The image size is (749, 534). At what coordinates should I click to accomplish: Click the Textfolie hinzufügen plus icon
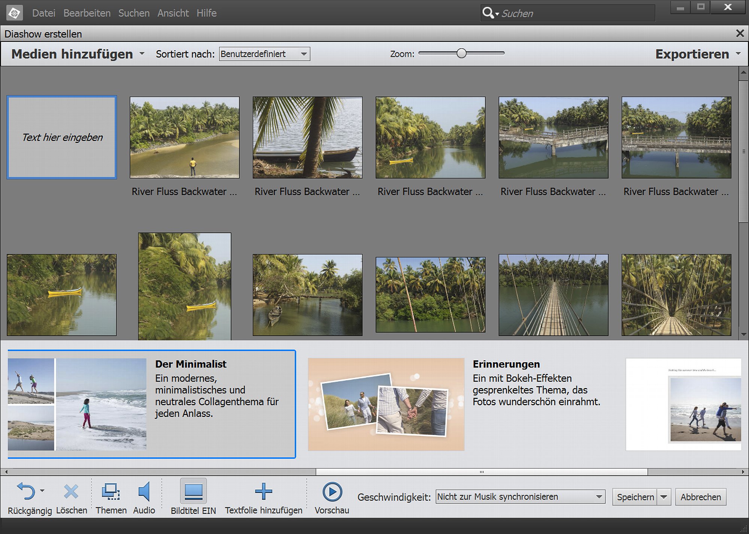click(263, 491)
